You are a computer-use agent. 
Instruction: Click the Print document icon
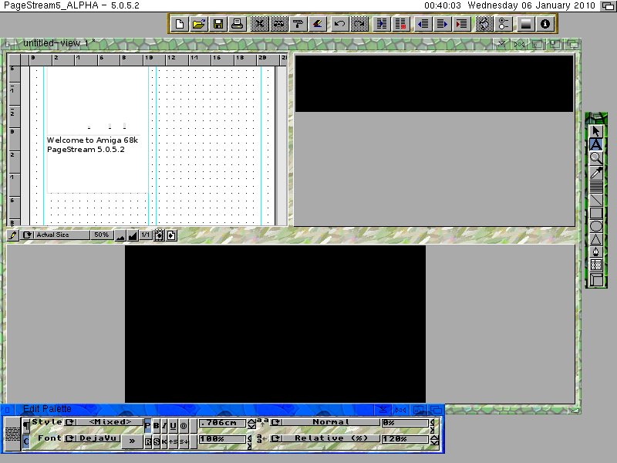(238, 24)
